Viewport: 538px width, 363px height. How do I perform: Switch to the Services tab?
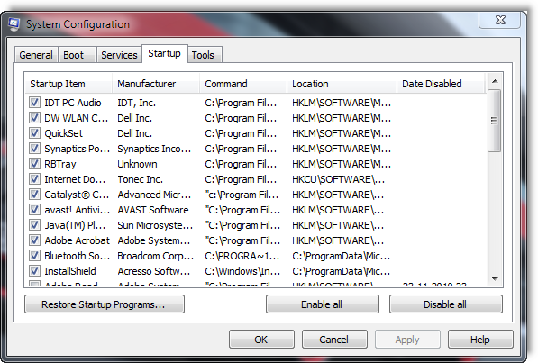click(x=119, y=55)
